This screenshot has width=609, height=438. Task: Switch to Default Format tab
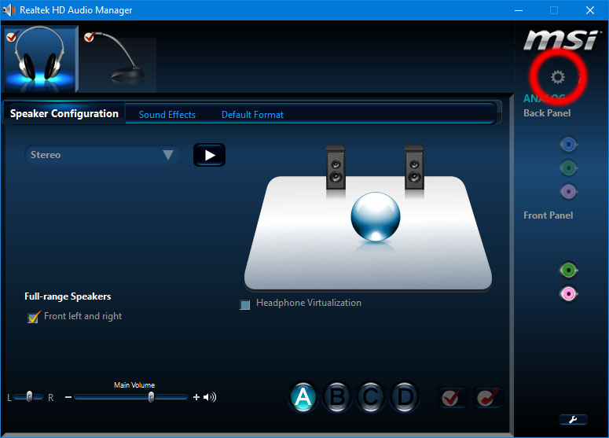[x=252, y=115]
